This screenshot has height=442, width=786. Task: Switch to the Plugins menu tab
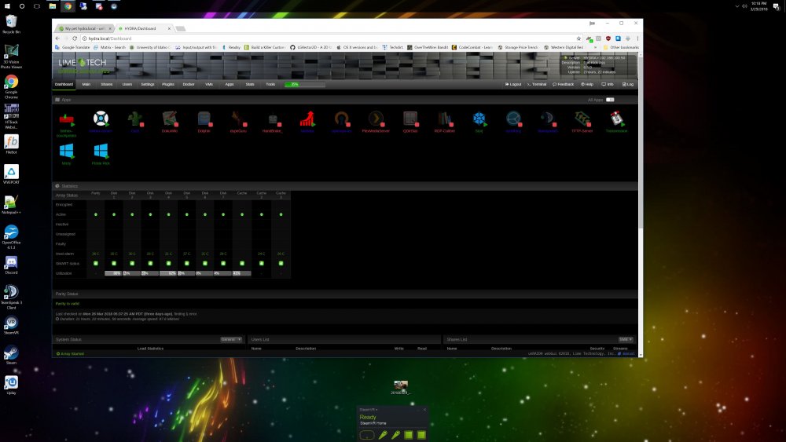click(x=168, y=84)
